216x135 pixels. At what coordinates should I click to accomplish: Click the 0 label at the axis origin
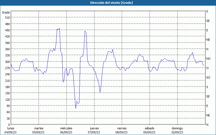coord(9,125)
